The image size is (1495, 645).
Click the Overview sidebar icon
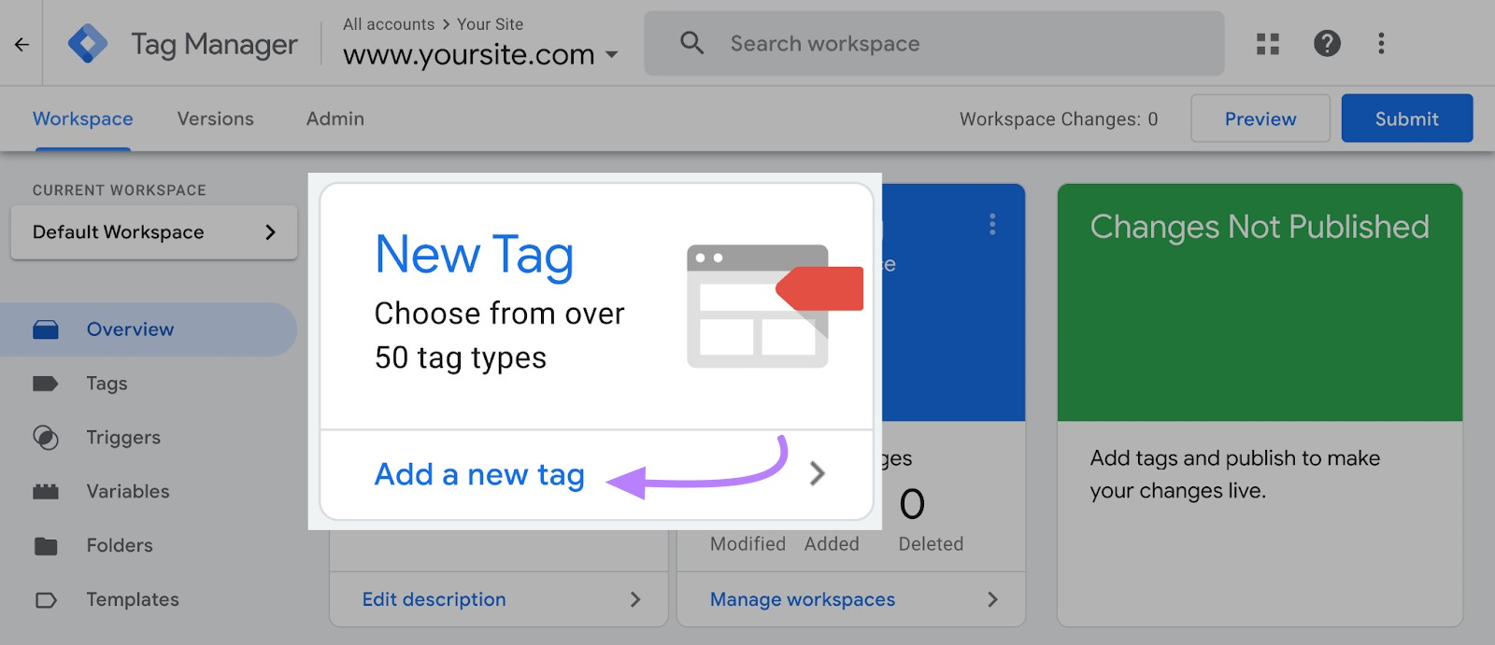(x=46, y=330)
